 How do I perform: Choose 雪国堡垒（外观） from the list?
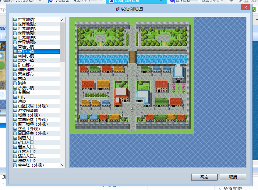pyautogui.click(x=36, y=133)
